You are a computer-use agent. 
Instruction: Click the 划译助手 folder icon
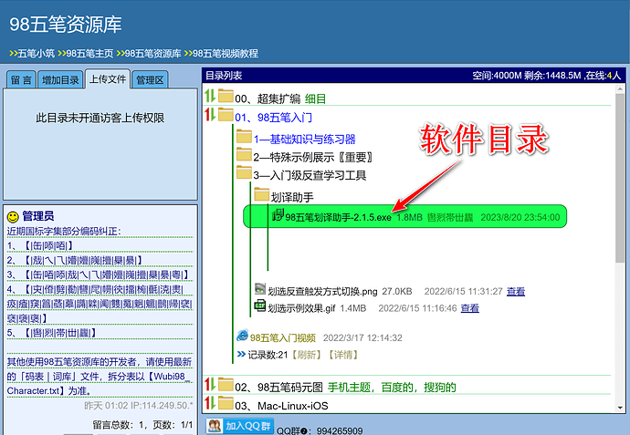260,195
